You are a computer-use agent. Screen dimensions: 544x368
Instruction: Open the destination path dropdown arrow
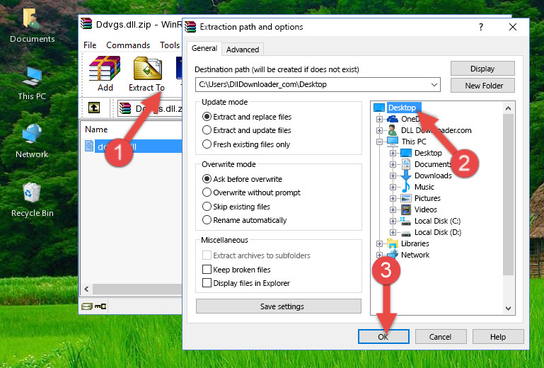coord(434,85)
